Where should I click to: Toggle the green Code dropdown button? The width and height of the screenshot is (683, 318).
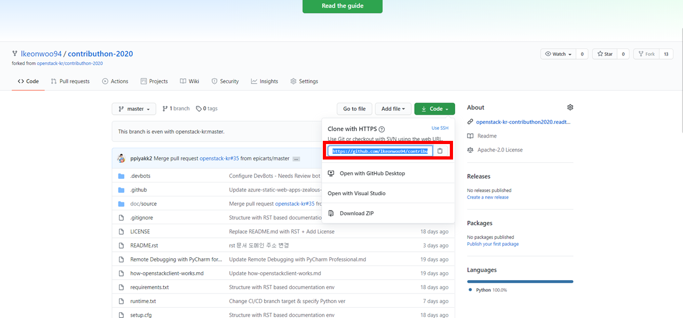435,109
